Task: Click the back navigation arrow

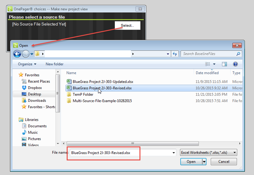Action: [17, 54]
